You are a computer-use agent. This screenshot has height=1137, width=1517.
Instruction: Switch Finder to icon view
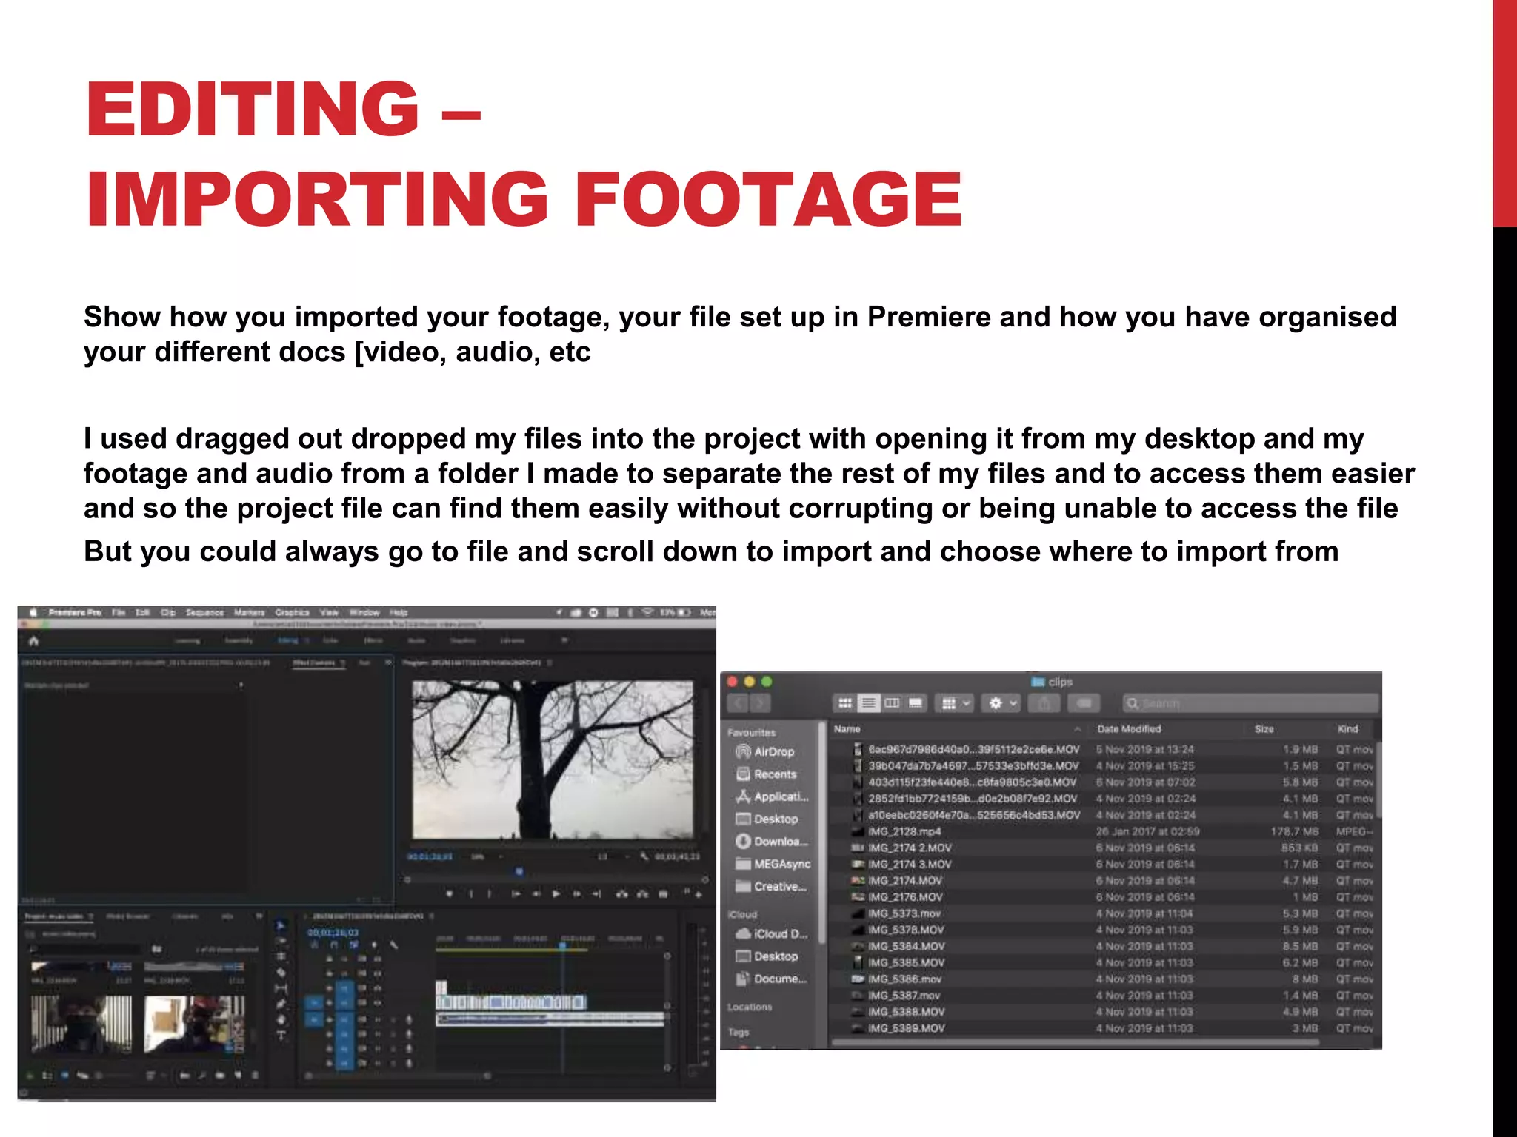pyautogui.click(x=844, y=702)
